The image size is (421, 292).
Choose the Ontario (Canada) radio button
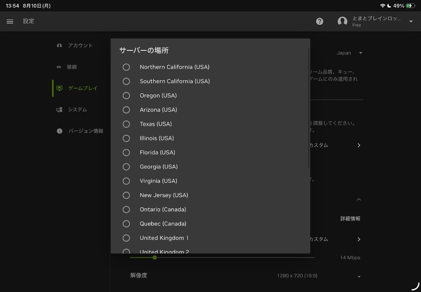(126, 210)
